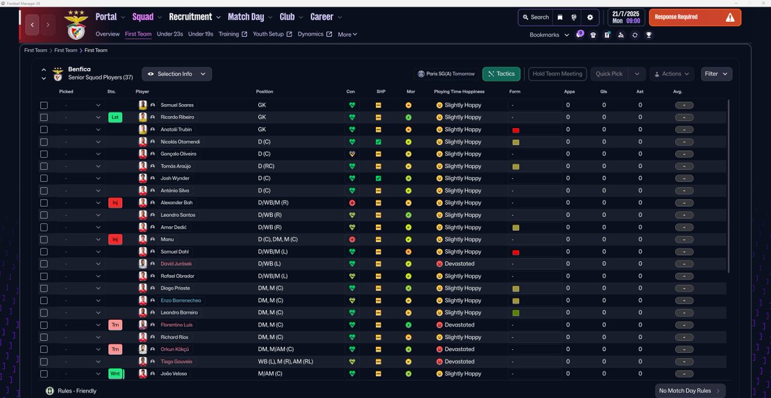Click Alexander Bah's red injury condition icon

click(351, 203)
